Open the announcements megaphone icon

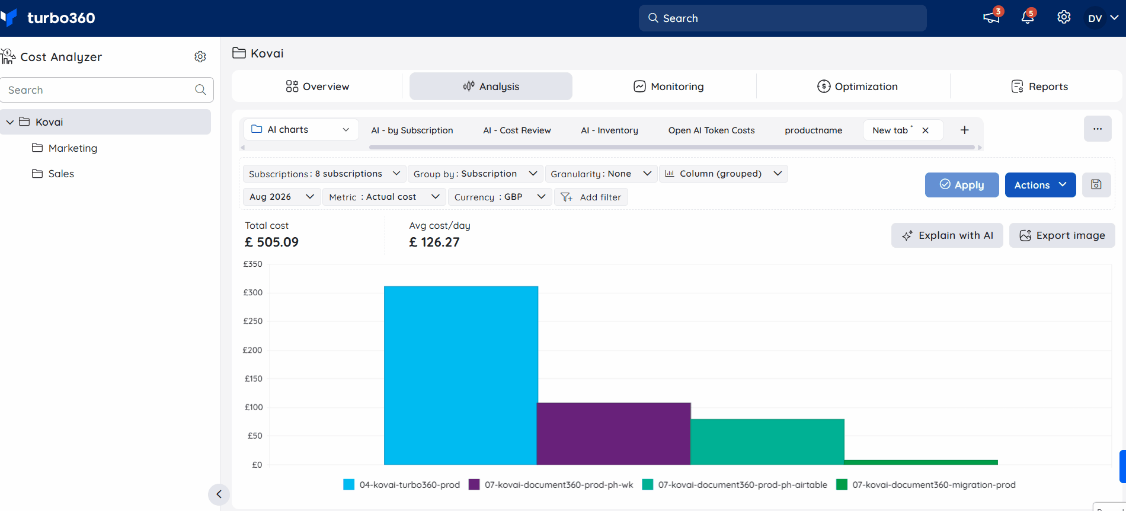click(991, 17)
